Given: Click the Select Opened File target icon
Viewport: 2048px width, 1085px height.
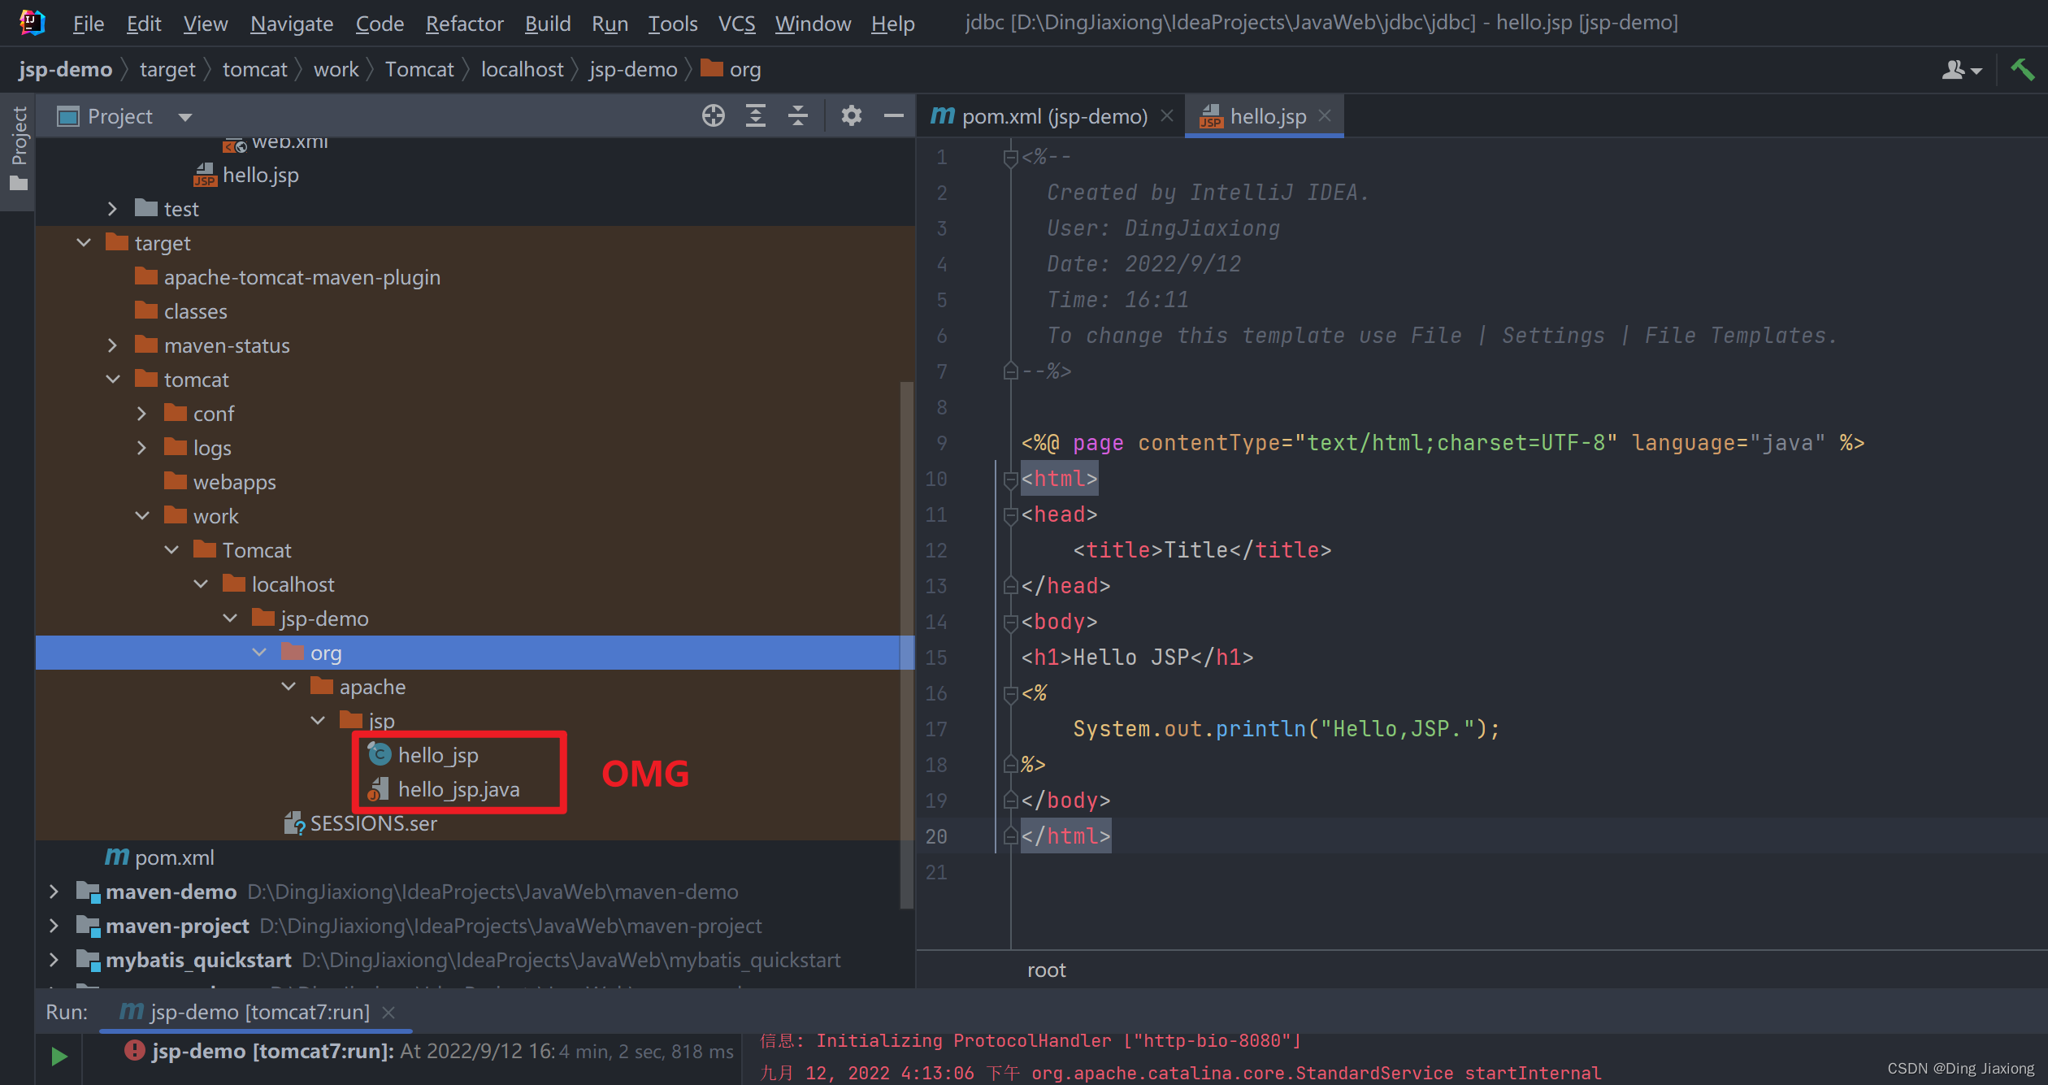Looking at the screenshot, I should click(x=713, y=115).
